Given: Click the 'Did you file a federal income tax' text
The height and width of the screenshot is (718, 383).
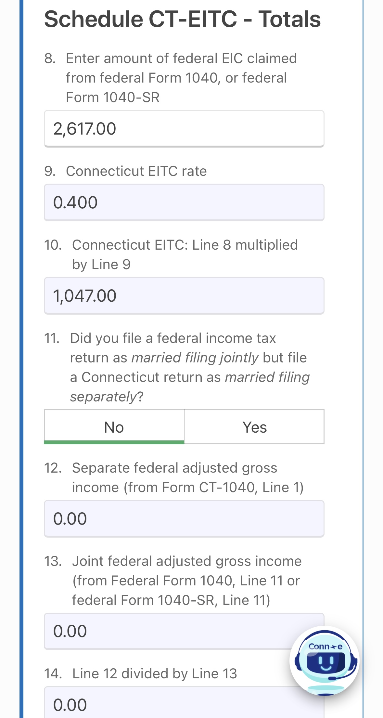Looking at the screenshot, I should click(x=173, y=338).
